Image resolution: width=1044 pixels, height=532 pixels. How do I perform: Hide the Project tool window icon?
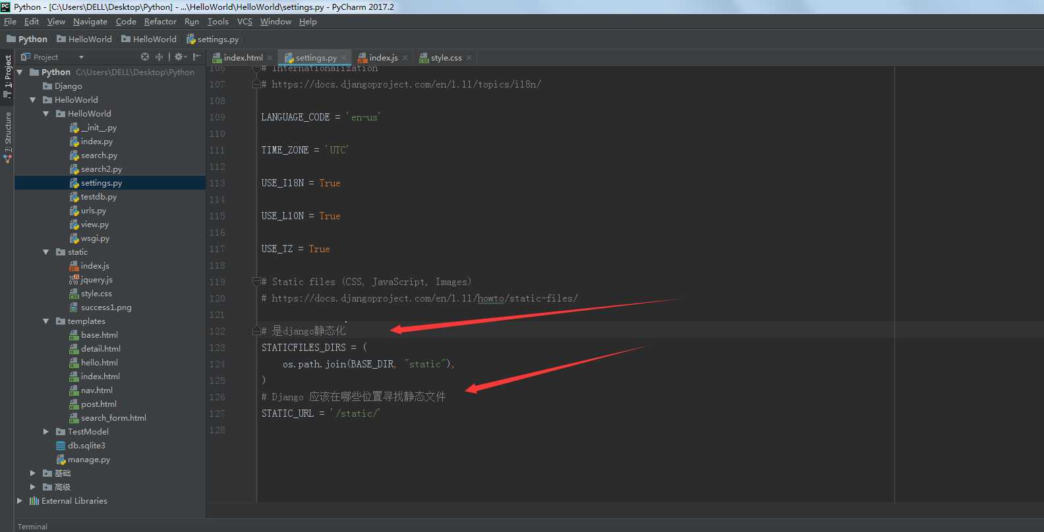tap(196, 57)
